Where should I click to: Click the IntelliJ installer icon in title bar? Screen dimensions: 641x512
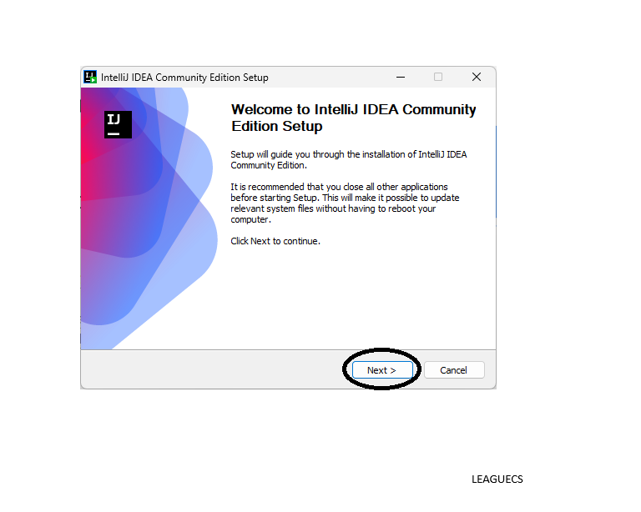click(90, 77)
